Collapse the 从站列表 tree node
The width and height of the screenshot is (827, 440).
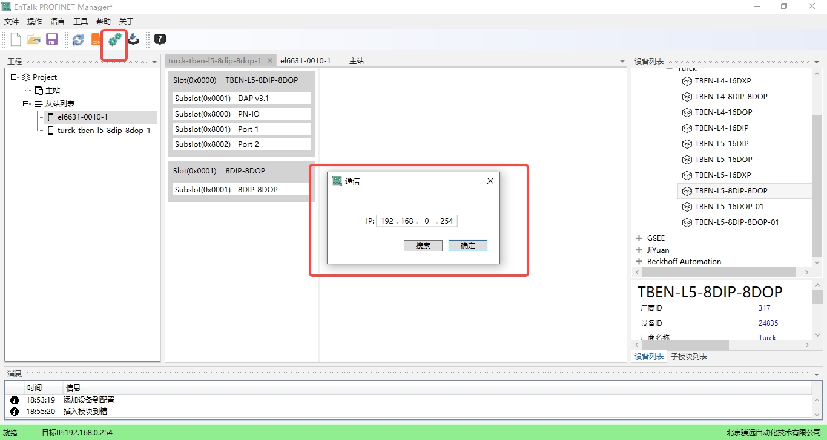pos(27,104)
